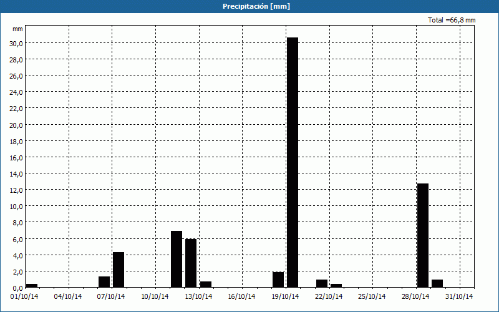Click the x-axis label 19/10/14
499x312 pixels.
pos(285,296)
